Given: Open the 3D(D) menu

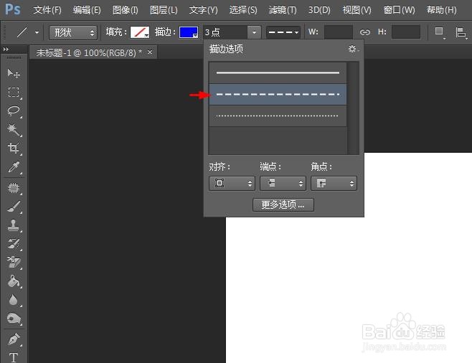Looking at the screenshot, I should 319,10.
